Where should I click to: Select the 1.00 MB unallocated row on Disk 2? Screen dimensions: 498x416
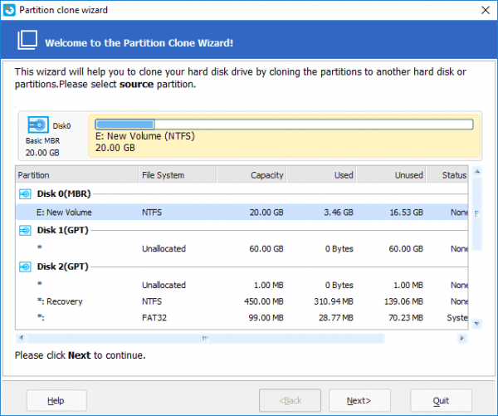click(x=241, y=284)
